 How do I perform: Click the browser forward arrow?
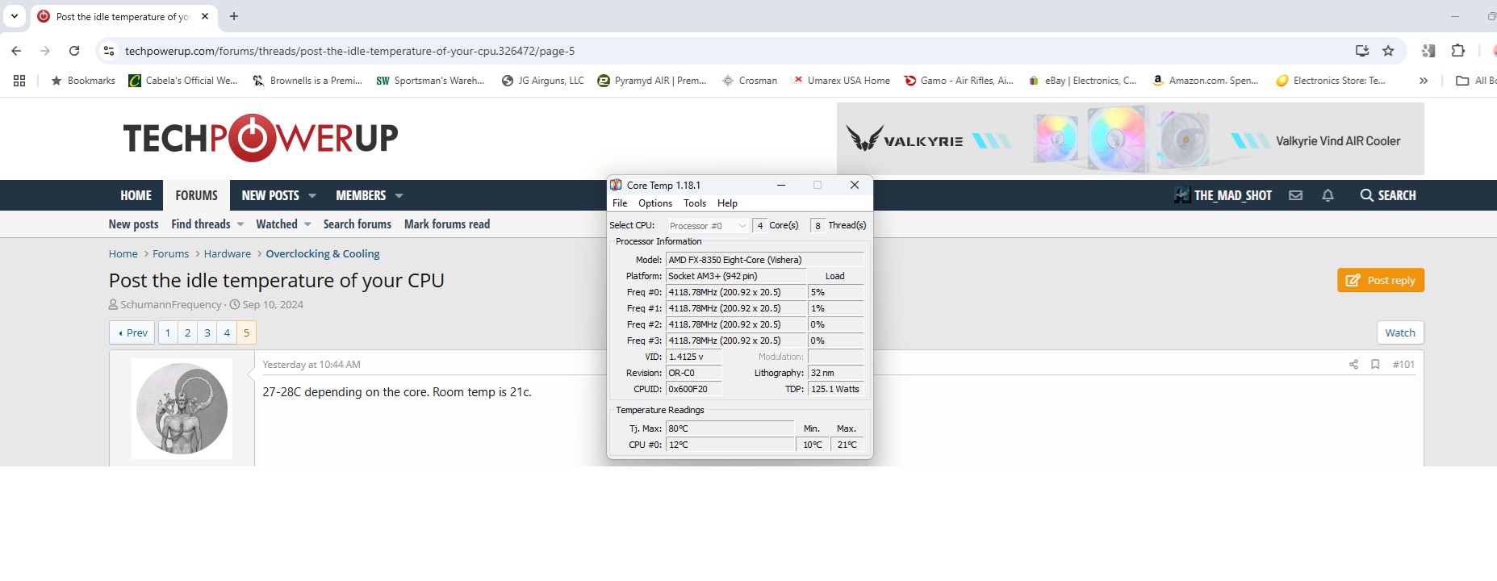45,51
